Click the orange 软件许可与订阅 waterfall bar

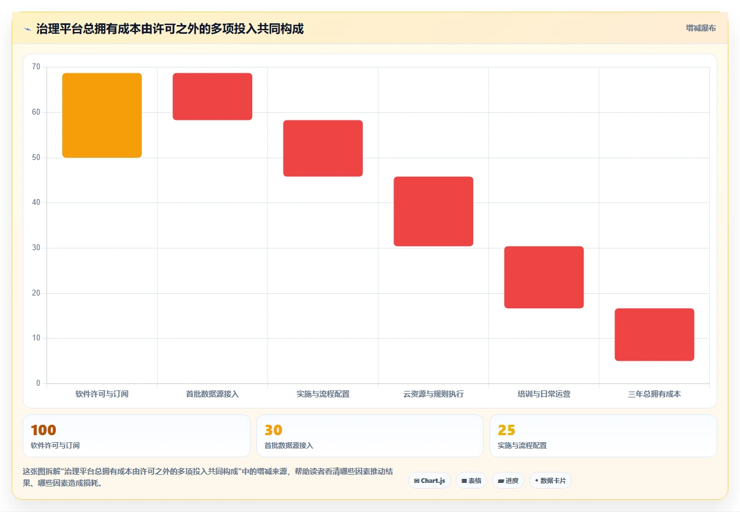(x=102, y=115)
